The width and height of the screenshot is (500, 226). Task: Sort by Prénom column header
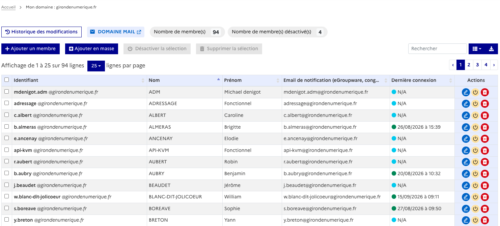click(252, 80)
